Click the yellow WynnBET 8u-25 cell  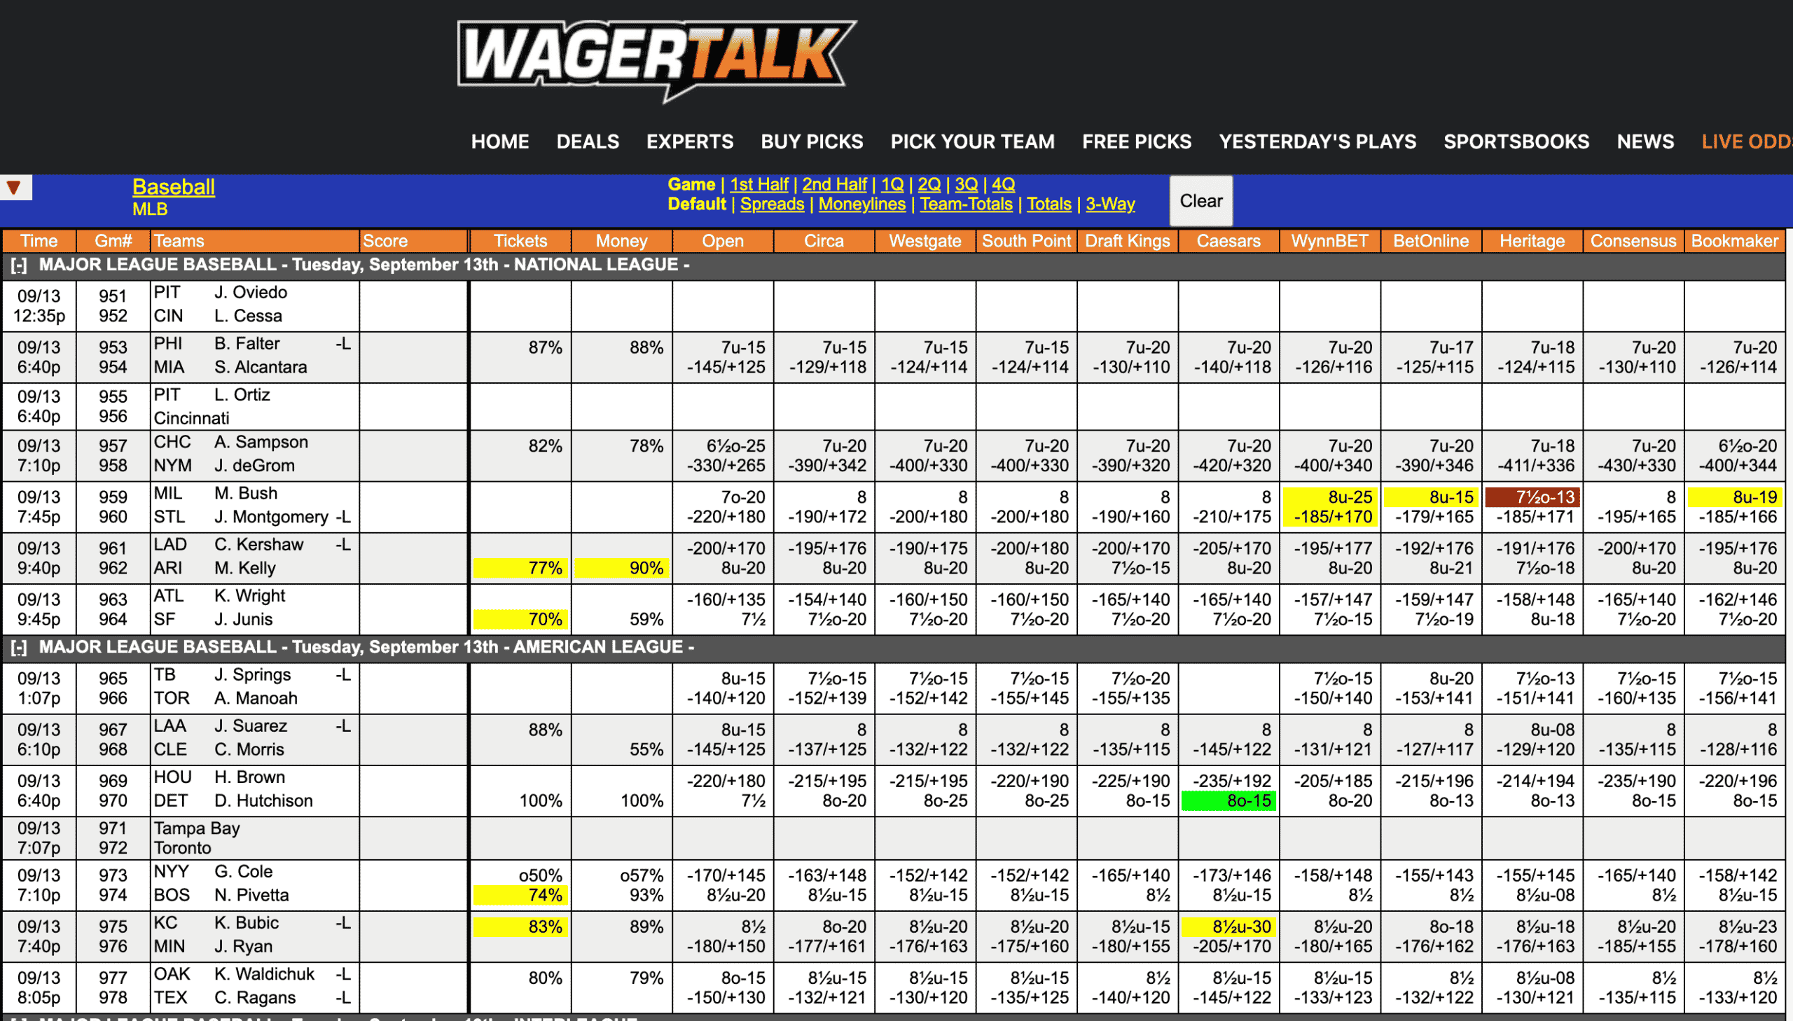point(1329,497)
